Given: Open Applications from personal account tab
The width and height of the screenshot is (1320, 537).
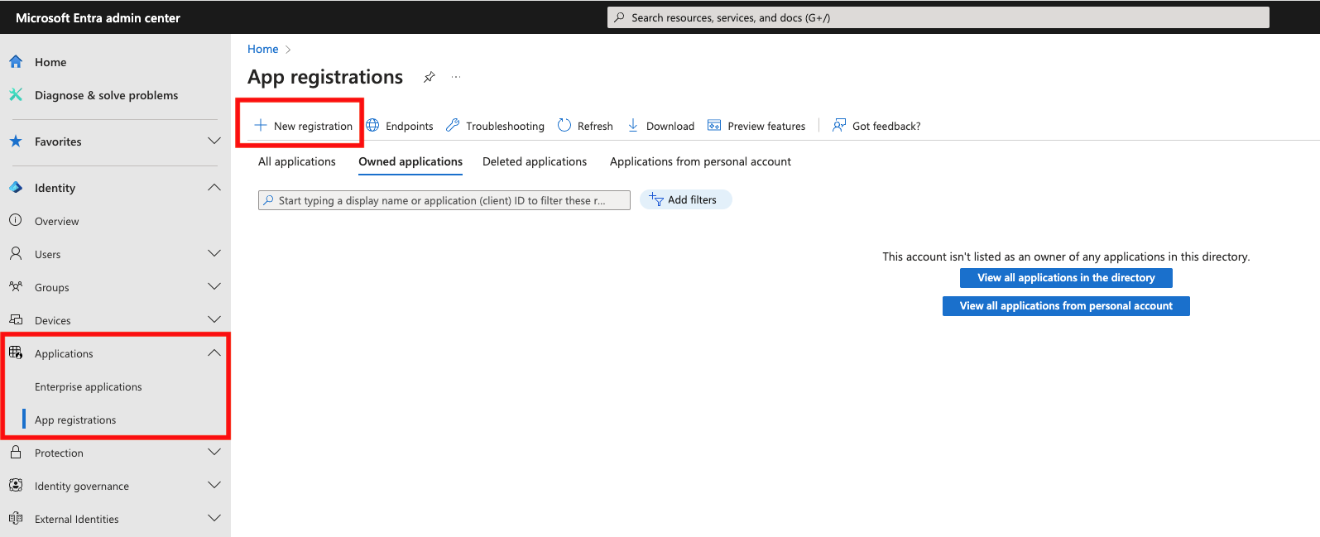Looking at the screenshot, I should (x=700, y=161).
